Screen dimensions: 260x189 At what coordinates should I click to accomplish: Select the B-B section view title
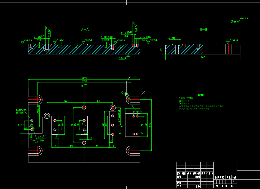[203, 29]
